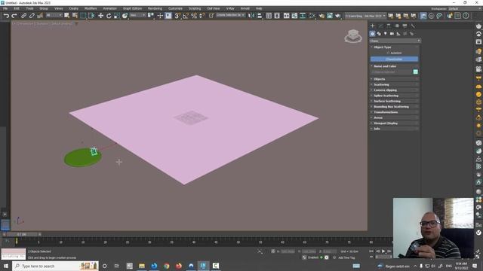Click the time slider handle

click(22, 234)
